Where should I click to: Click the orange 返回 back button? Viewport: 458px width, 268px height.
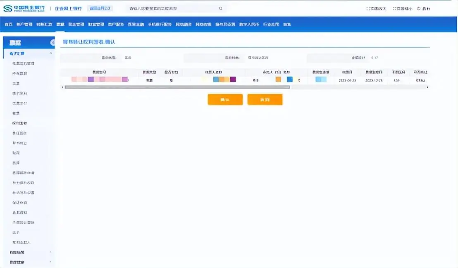pos(265,99)
